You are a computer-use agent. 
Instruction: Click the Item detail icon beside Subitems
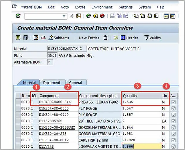(x=36, y=38)
